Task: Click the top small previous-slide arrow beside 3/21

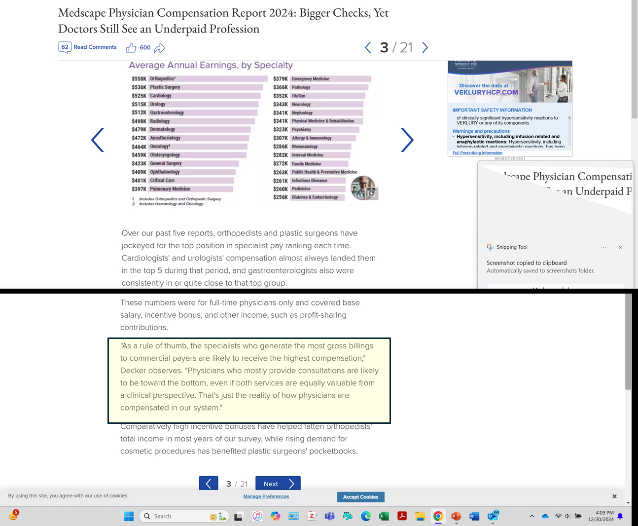Action: (x=368, y=47)
